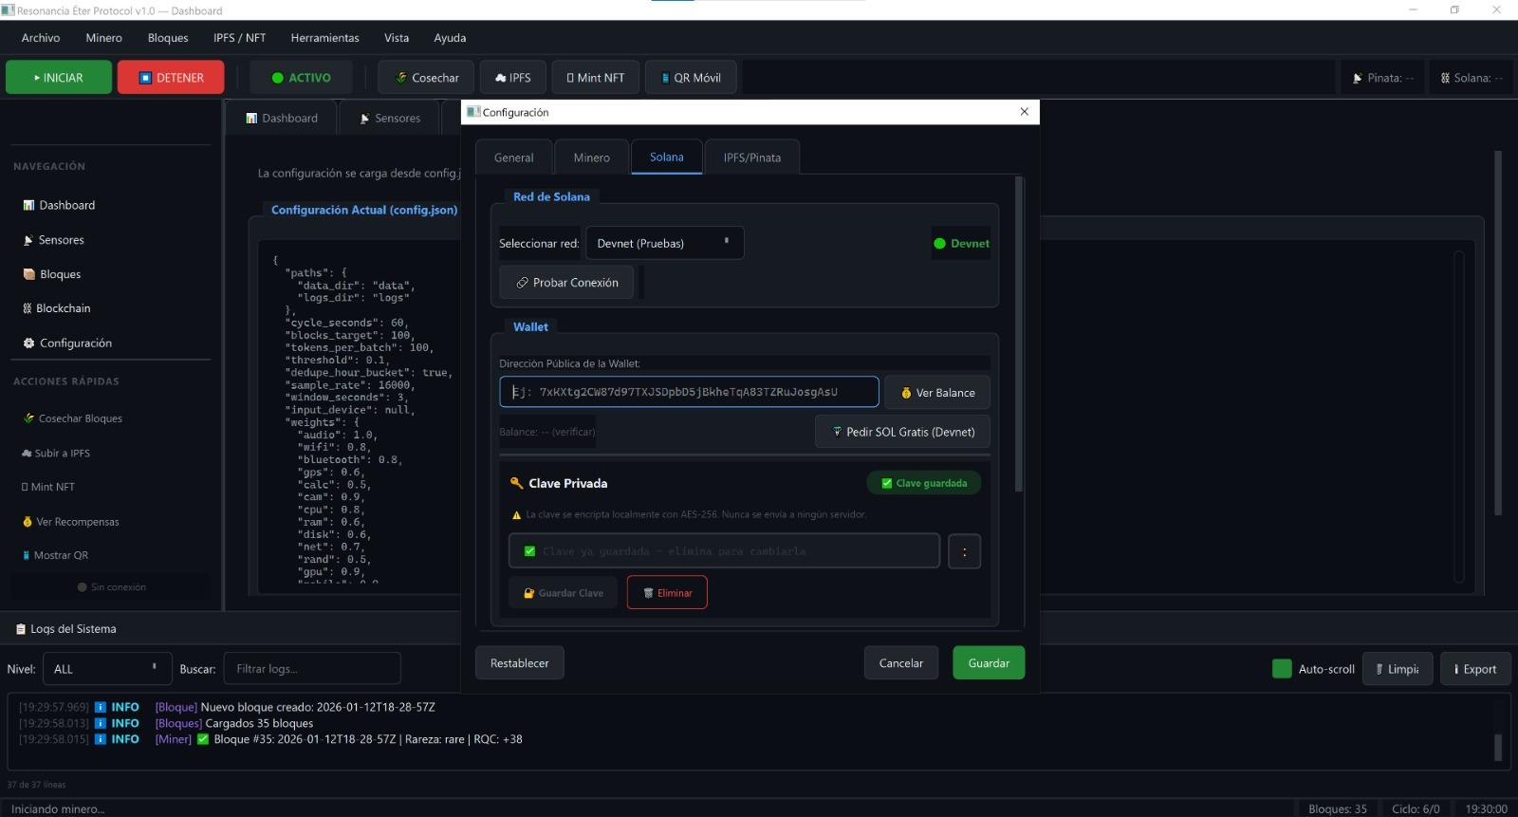
Task: Toggle private key visibility button
Action: click(964, 551)
